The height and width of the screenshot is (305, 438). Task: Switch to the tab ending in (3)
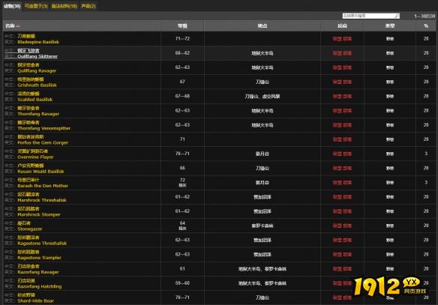pyautogui.click(x=36, y=6)
